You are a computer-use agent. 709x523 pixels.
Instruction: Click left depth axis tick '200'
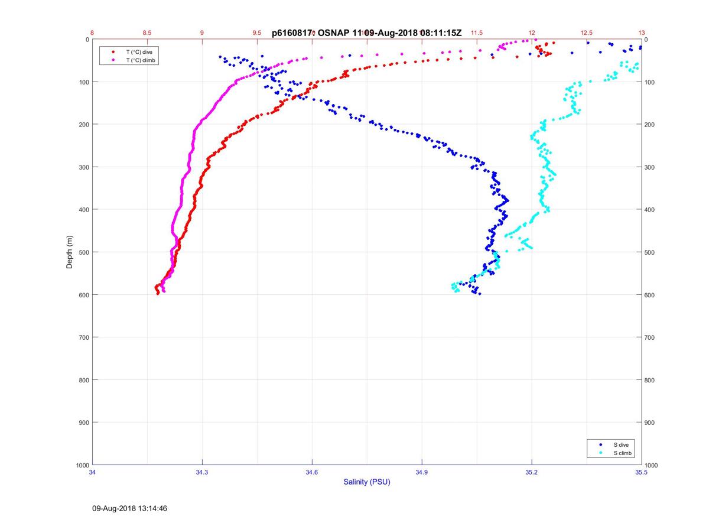coord(84,125)
